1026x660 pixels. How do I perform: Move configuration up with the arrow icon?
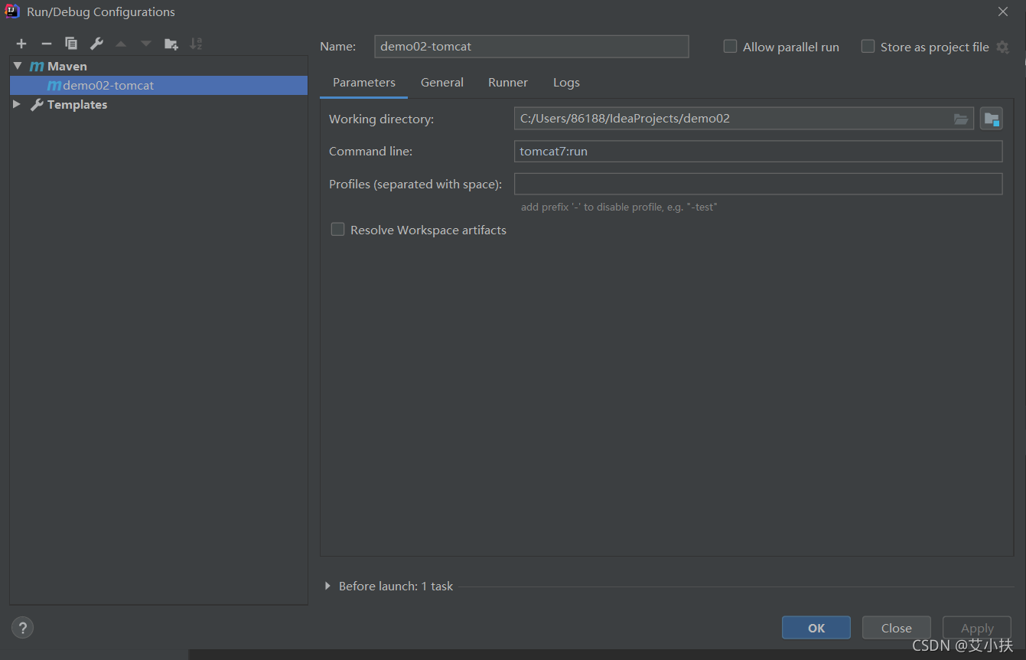coord(121,44)
